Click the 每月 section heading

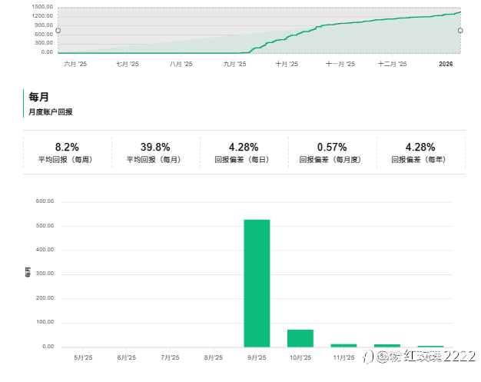click(x=38, y=97)
